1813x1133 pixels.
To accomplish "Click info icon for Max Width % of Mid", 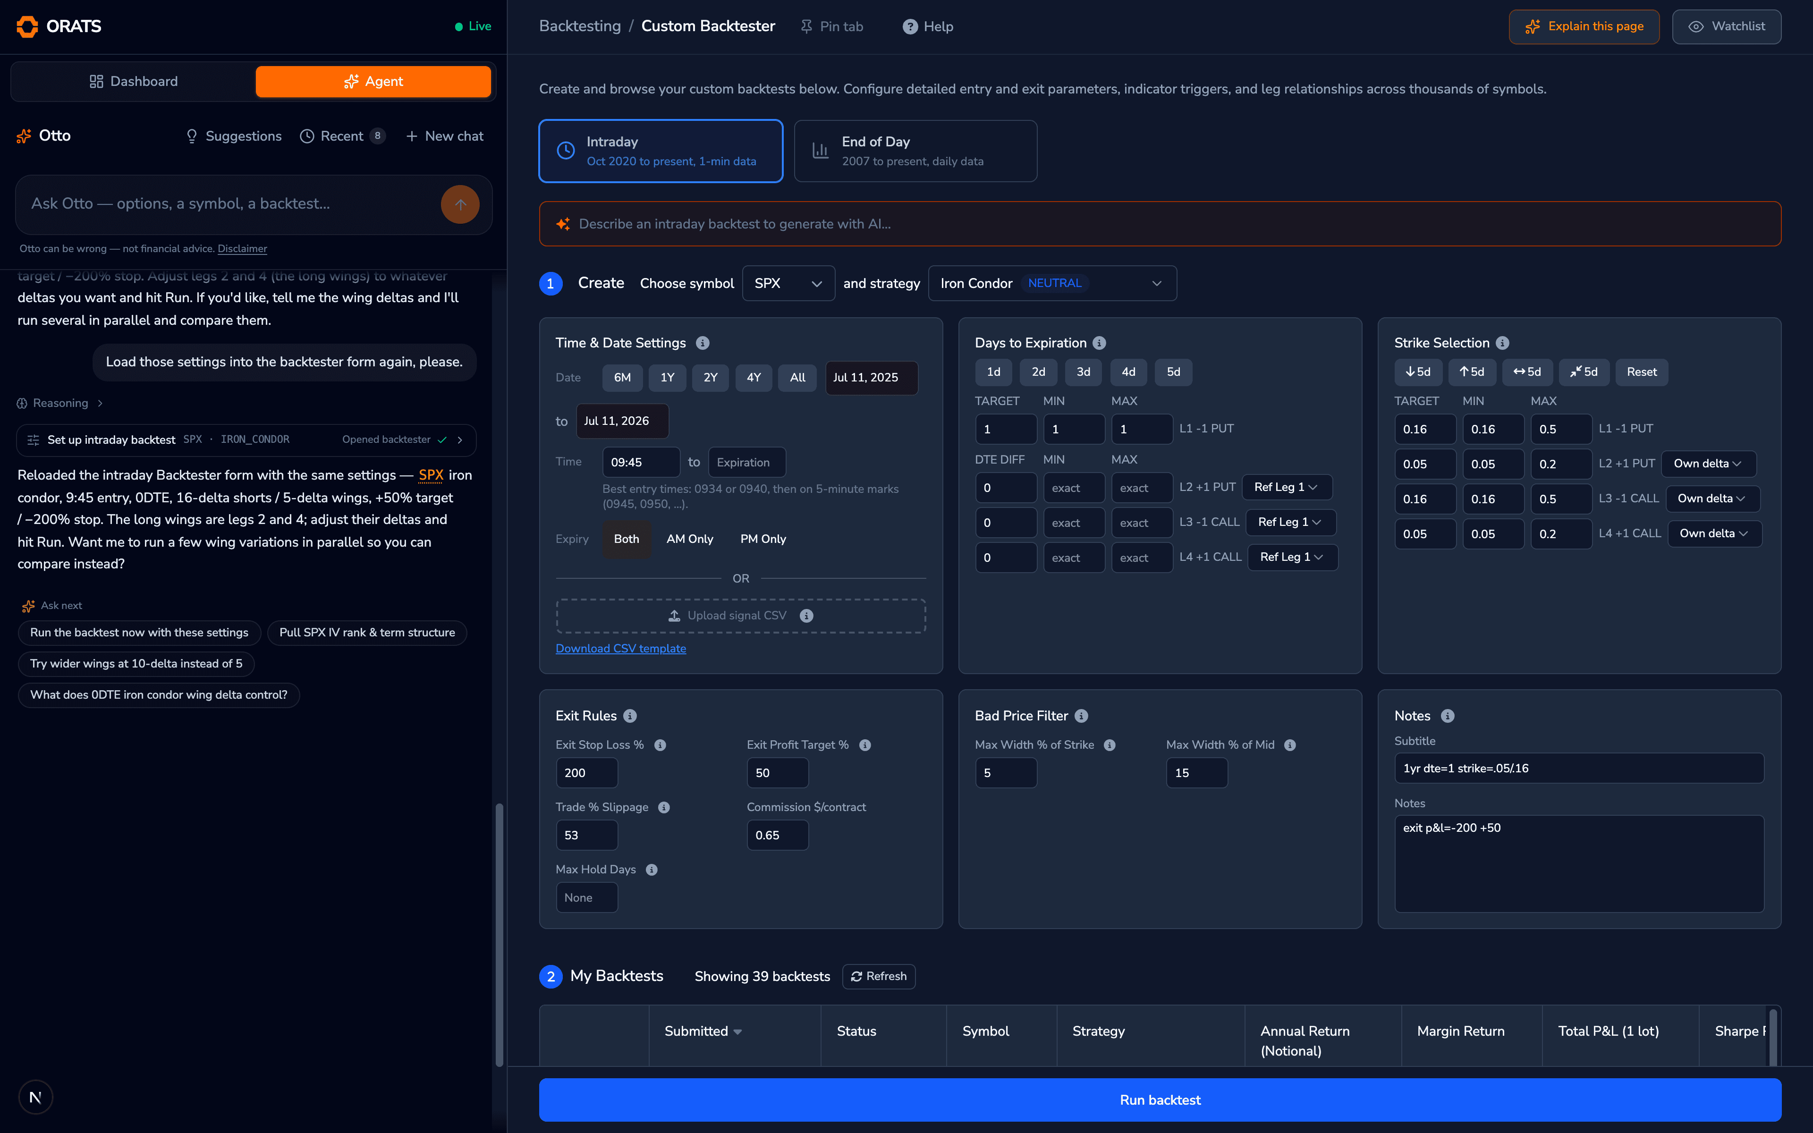I will pos(1290,745).
